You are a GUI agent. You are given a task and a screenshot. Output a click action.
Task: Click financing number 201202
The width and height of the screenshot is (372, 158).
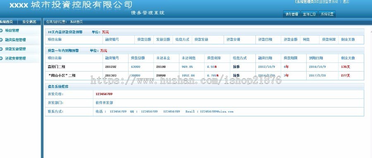pyautogui.click(x=111, y=67)
